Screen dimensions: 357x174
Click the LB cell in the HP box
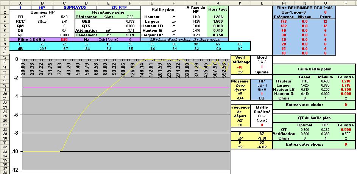click(x=262, y=98)
